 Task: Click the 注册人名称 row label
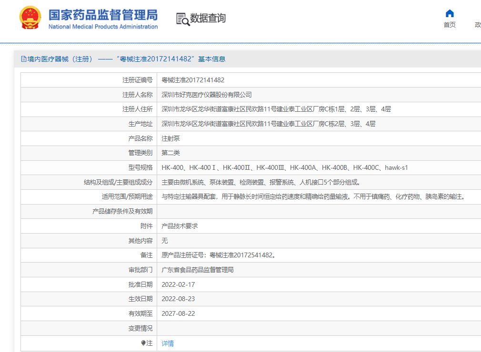138,95
